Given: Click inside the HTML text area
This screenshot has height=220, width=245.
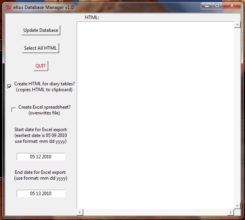Looking at the screenshot, I should pos(155,115).
